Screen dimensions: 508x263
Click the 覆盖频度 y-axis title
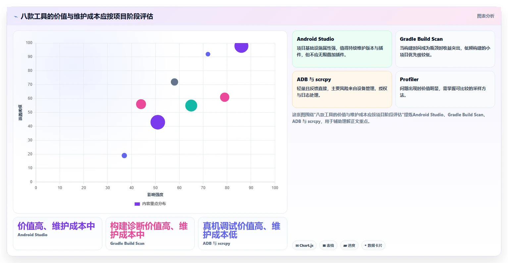tap(20, 112)
